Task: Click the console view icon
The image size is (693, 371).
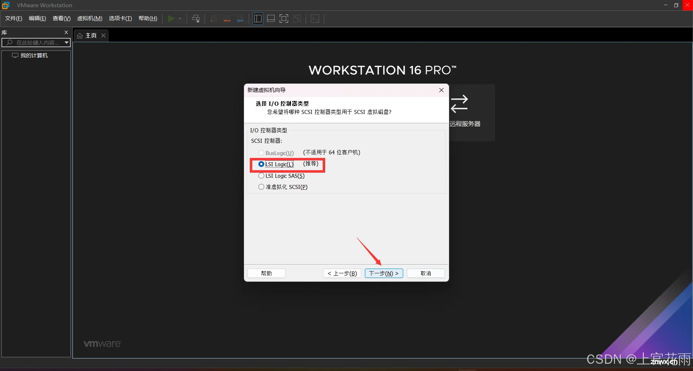Action: tap(315, 19)
